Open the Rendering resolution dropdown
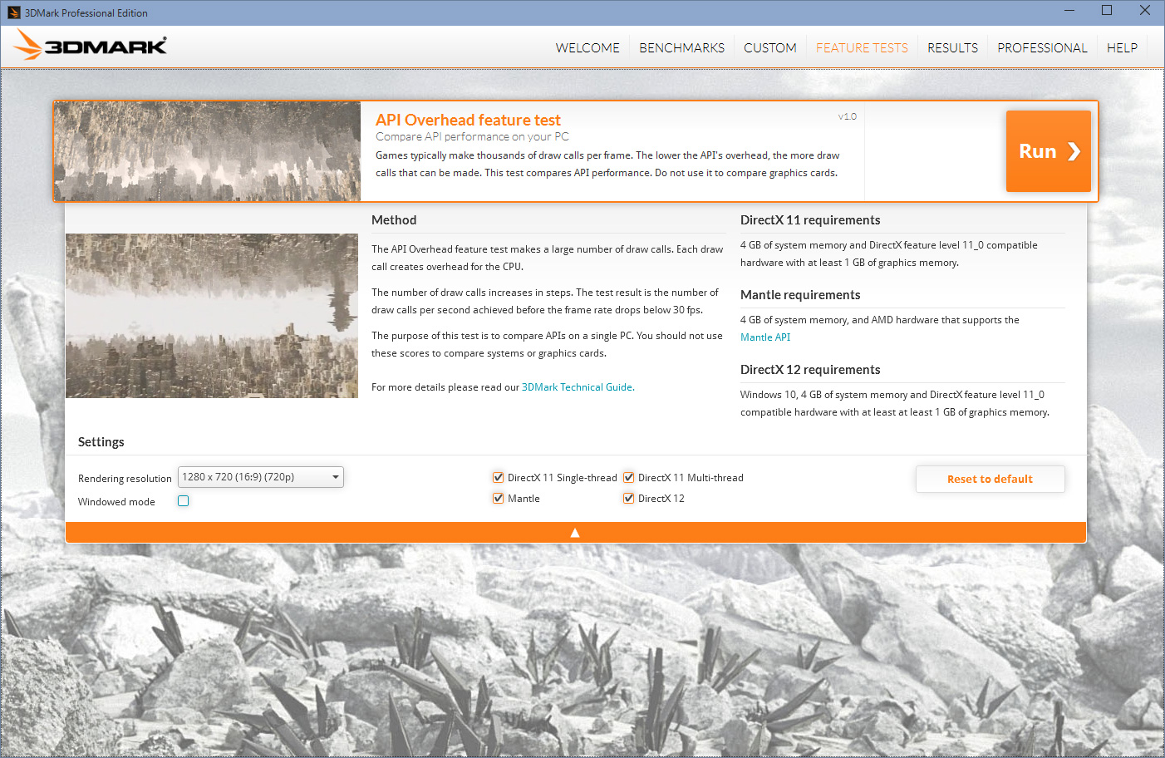Screen dimensions: 1165x758 [261, 477]
